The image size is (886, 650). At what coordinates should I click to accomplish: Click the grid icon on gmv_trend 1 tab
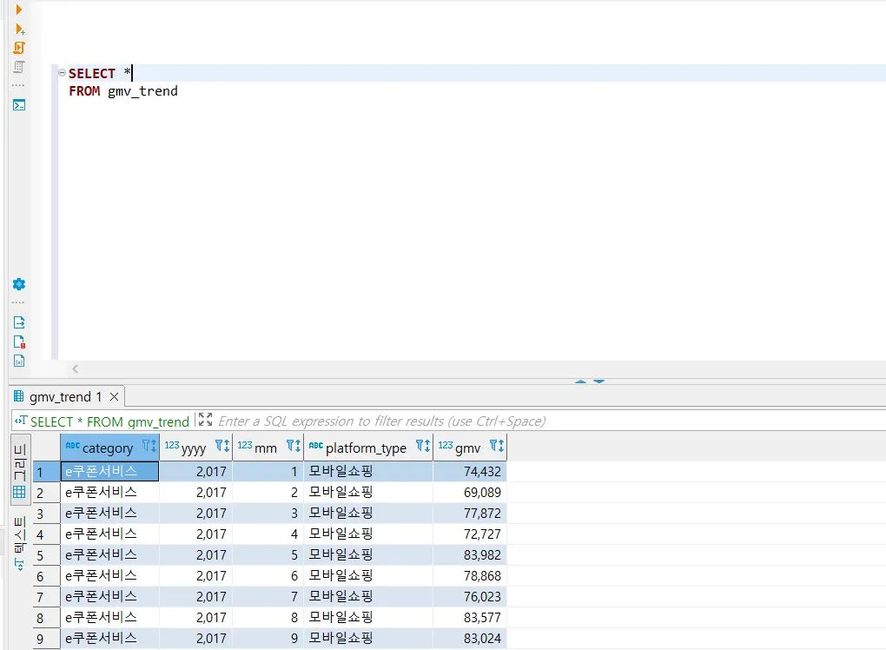click(18, 395)
